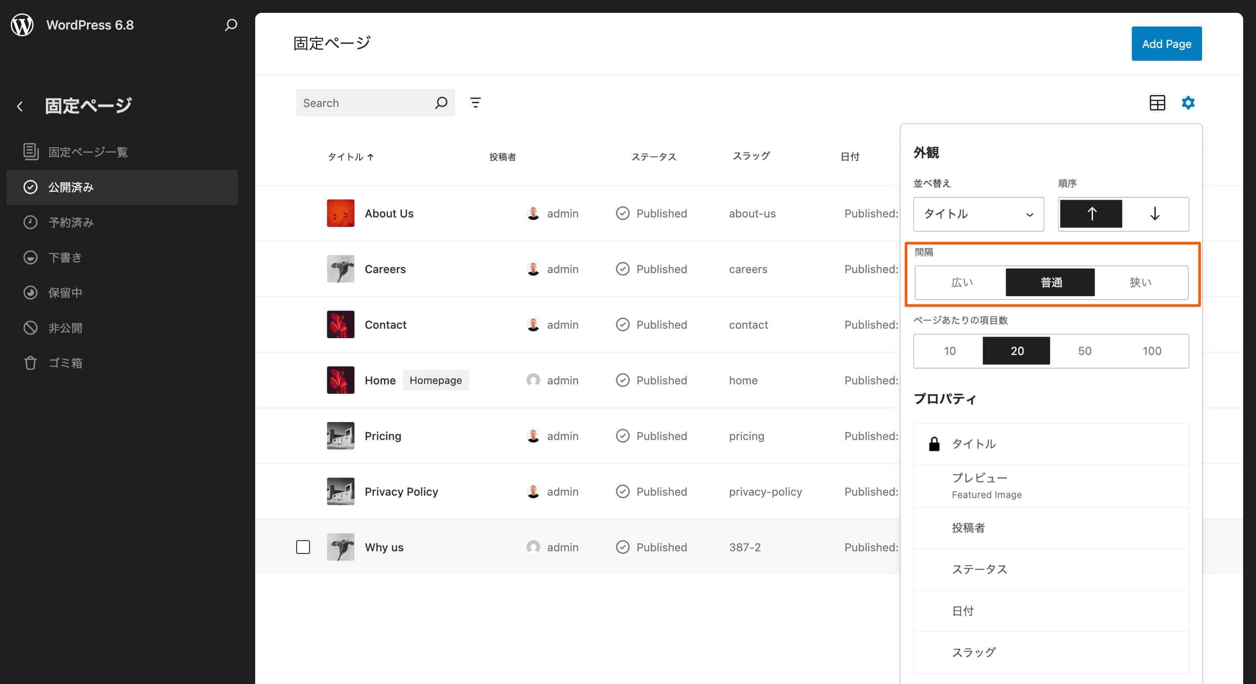Choose 50 items per page
1256x684 pixels.
[x=1084, y=351]
